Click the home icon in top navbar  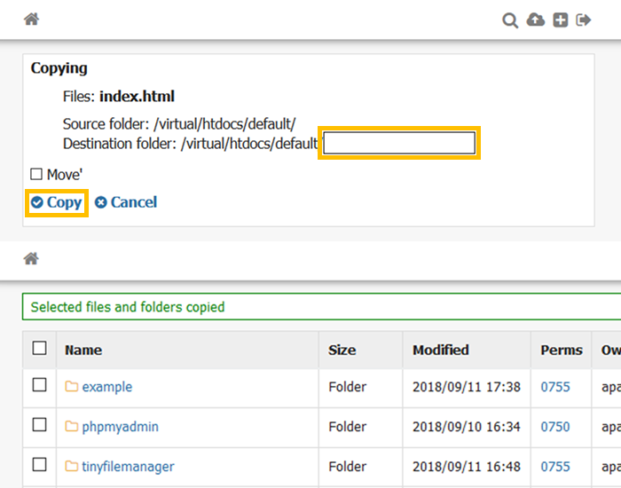coord(31,20)
